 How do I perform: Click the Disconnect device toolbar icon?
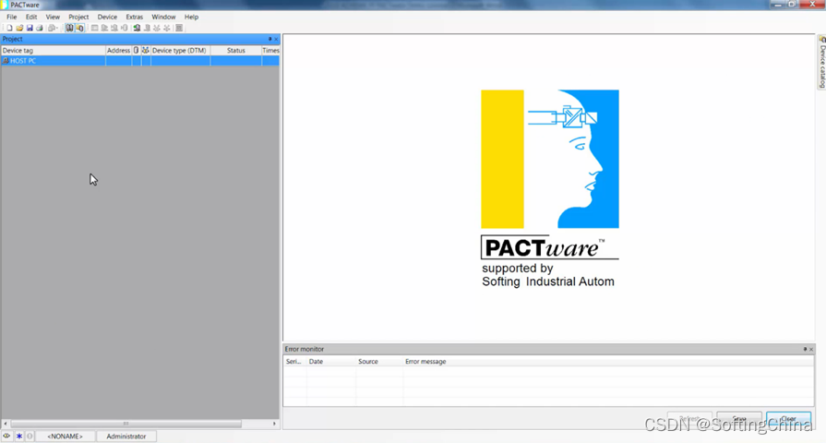[x=147, y=28]
